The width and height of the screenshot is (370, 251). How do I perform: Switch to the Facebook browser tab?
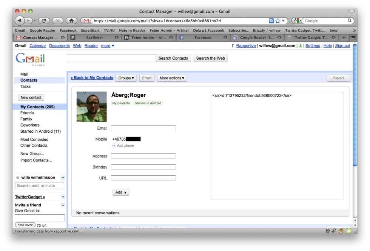tap(202, 37)
